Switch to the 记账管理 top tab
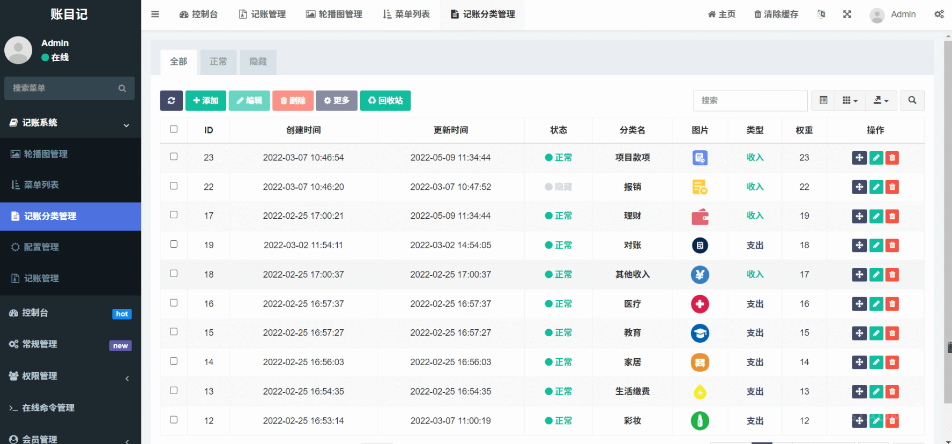The height and width of the screenshot is (444, 952). pos(262,14)
